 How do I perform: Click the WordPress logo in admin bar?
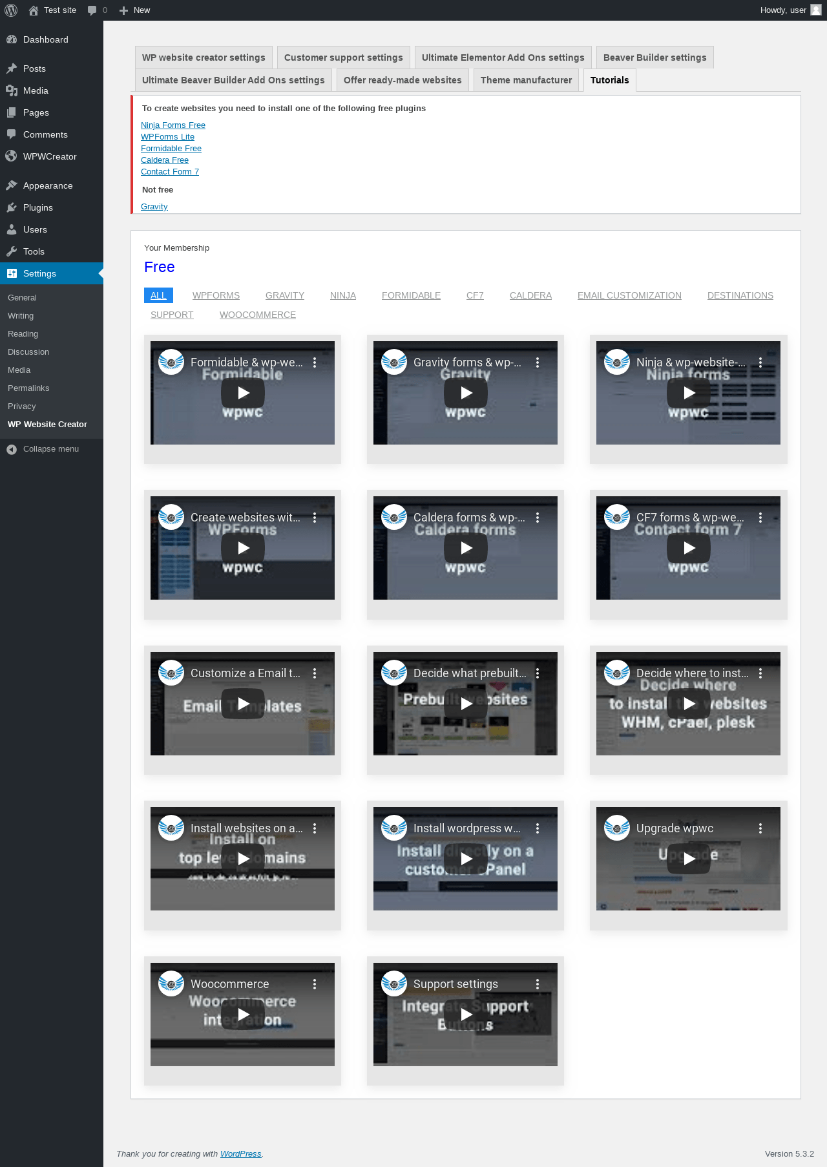11,10
